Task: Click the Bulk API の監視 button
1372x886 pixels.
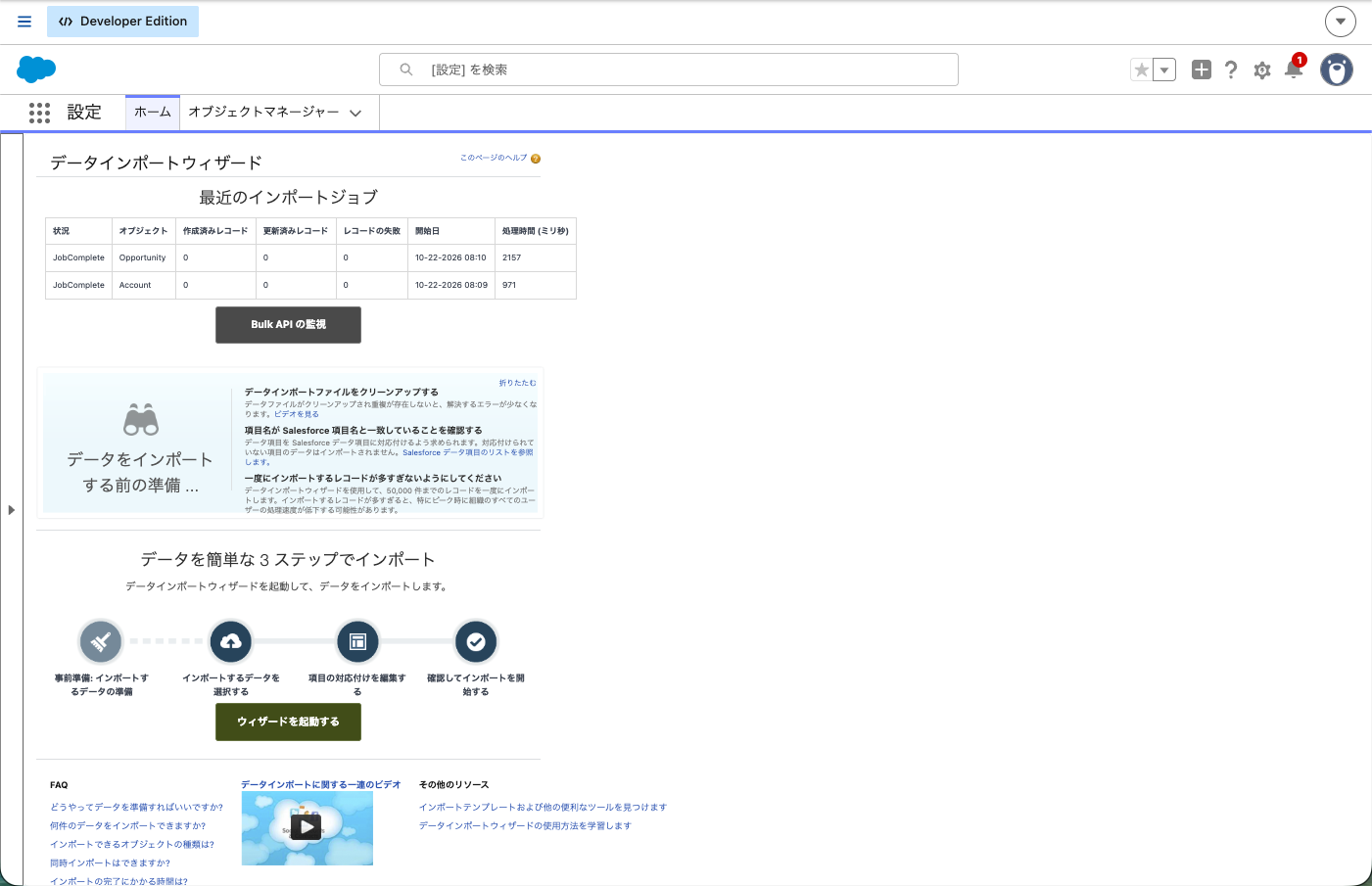Action: pyautogui.click(x=288, y=325)
